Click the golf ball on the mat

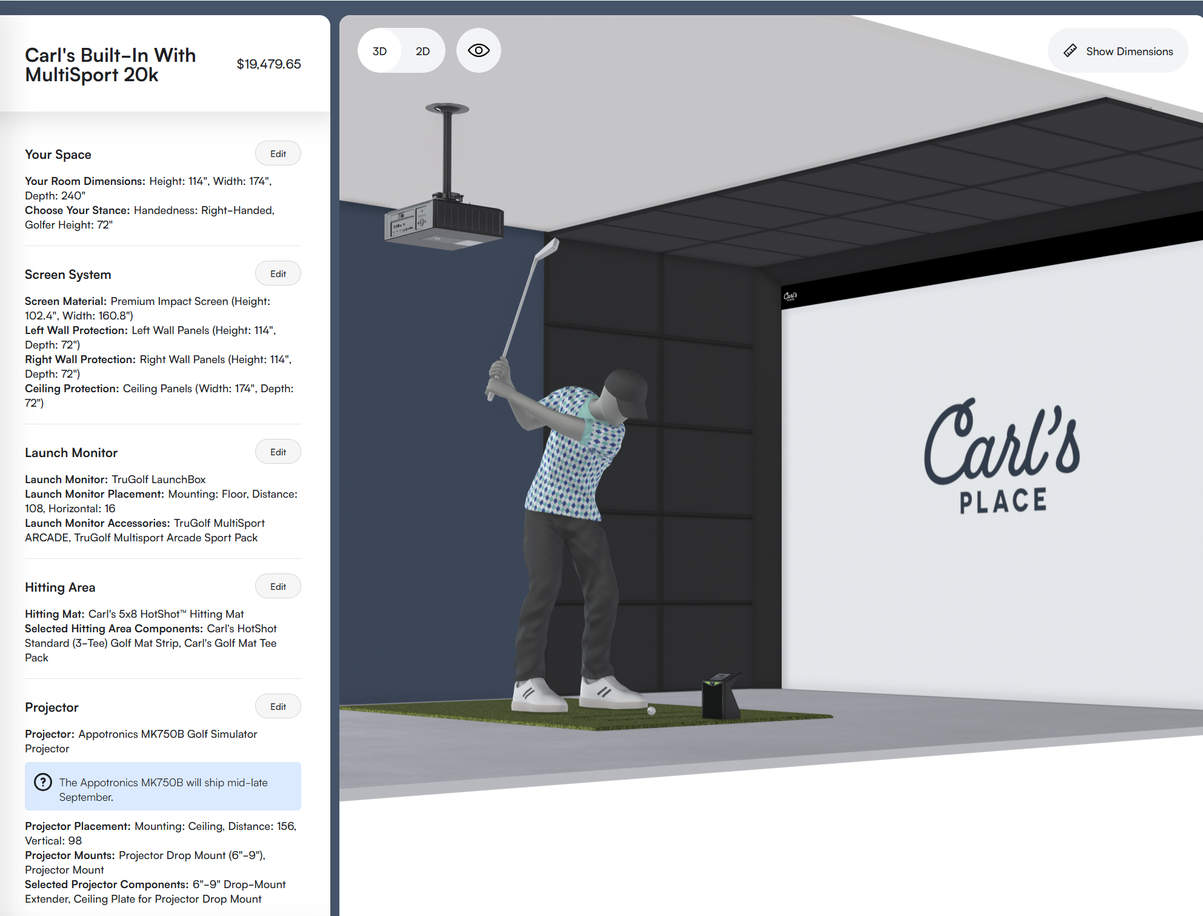pos(651,710)
